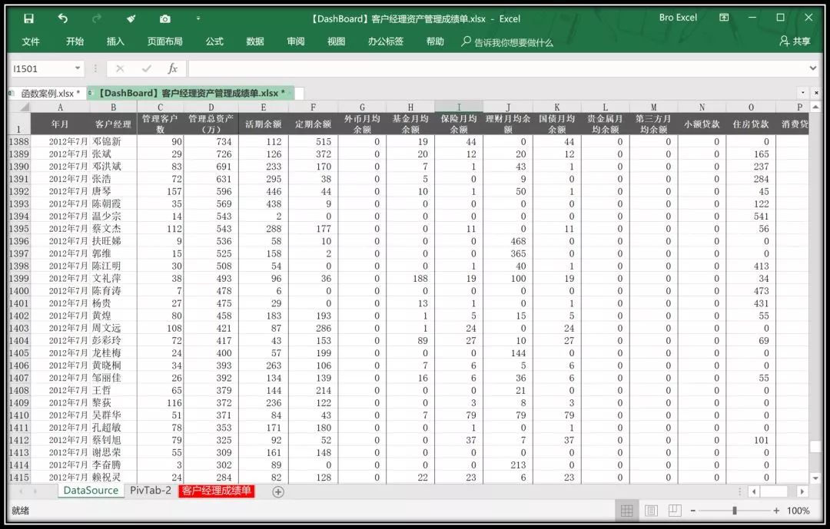This screenshot has height=529, width=830.
Task: Select column A header
Action: pos(61,107)
